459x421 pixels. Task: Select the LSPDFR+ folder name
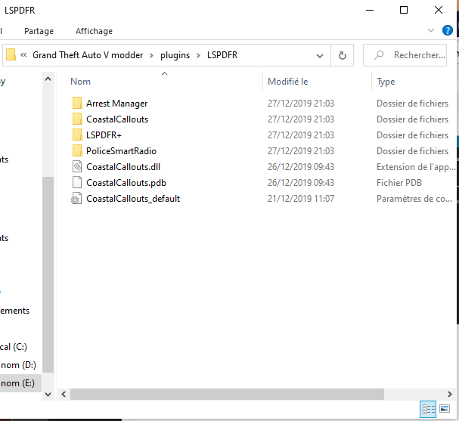[104, 135]
